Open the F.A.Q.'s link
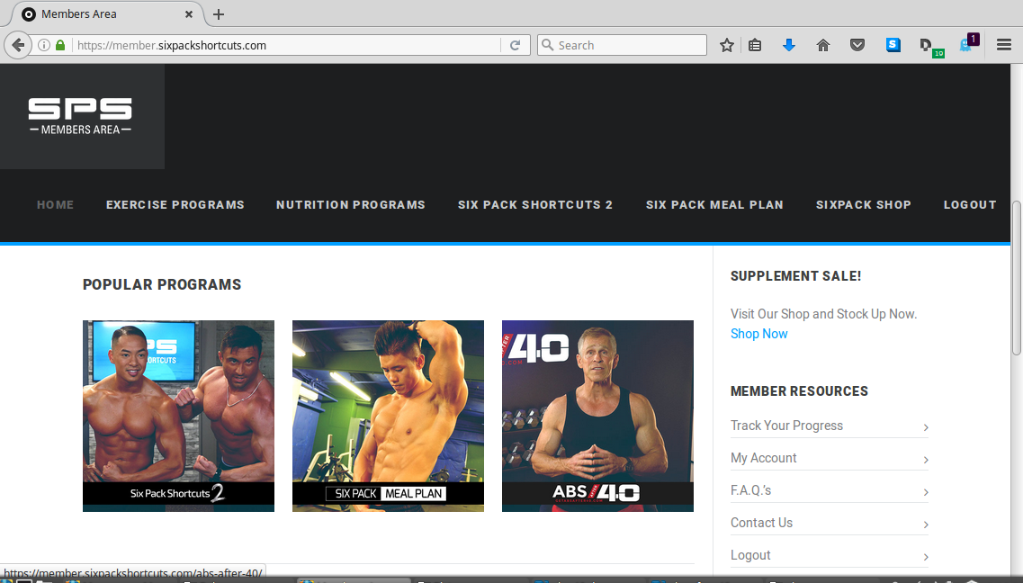The height and width of the screenshot is (583, 1023). coord(751,490)
